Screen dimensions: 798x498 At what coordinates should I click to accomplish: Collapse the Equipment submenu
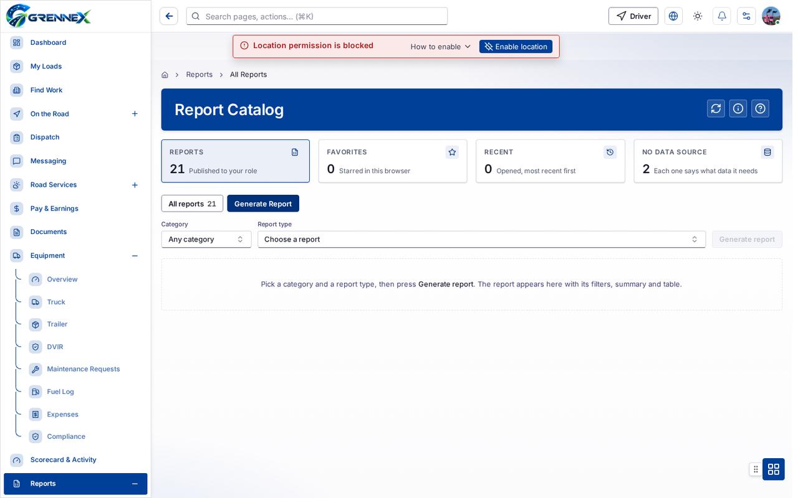pyautogui.click(x=135, y=256)
